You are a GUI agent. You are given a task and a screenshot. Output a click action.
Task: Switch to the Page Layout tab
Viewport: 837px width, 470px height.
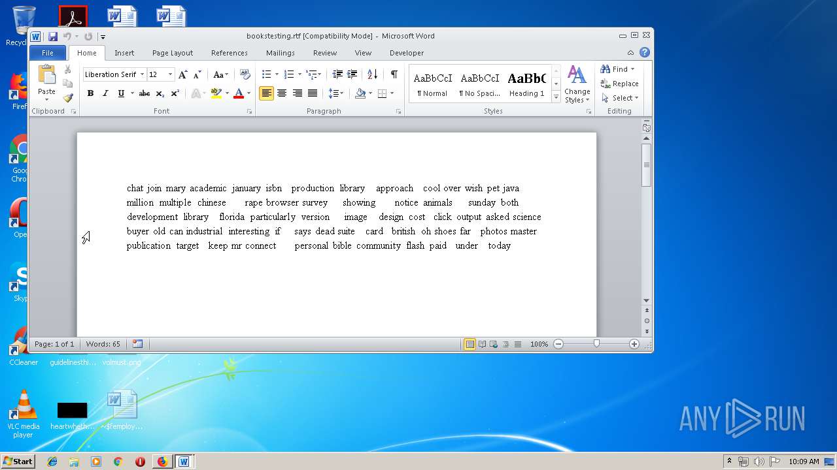(x=173, y=53)
